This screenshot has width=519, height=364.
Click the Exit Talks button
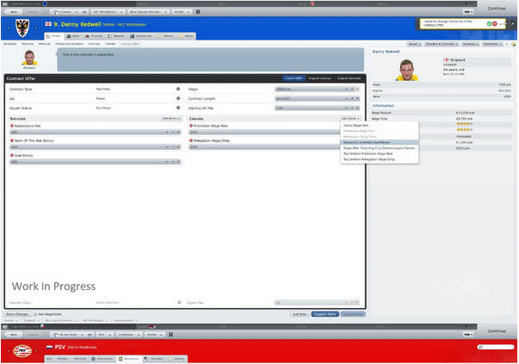[300, 314]
